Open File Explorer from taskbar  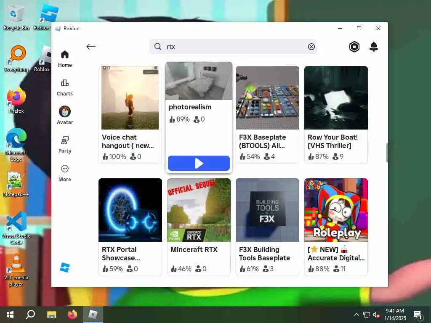tap(51, 315)
